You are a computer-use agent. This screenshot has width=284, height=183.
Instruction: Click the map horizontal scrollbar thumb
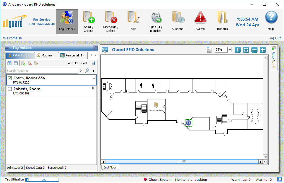182,161
